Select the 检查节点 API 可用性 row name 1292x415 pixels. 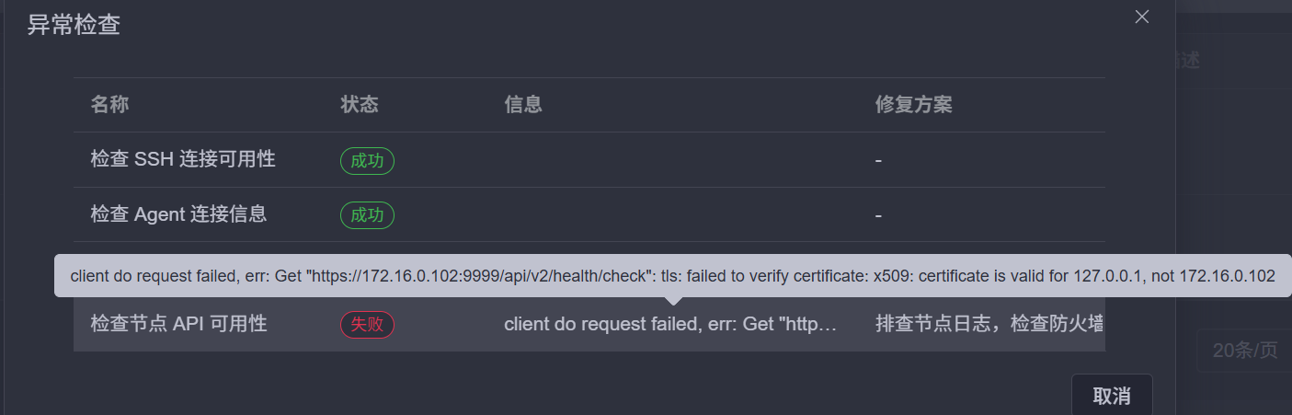178,324
